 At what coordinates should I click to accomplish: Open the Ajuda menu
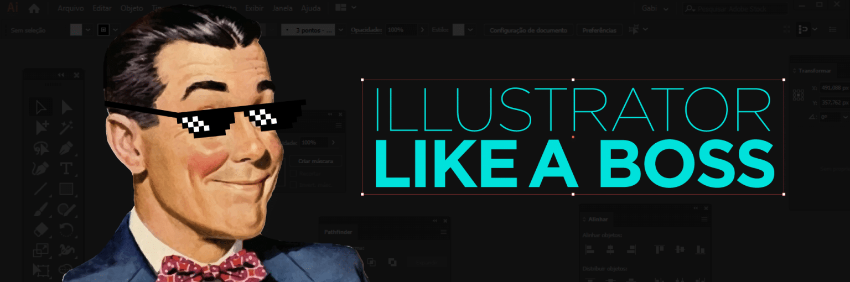[x=311, y=8]
